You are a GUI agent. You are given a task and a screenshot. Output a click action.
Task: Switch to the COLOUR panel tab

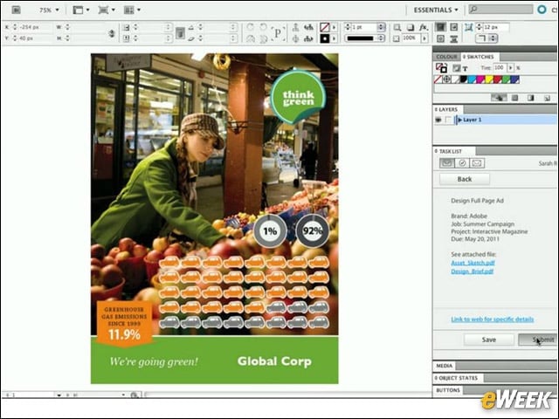pos(446,57)
